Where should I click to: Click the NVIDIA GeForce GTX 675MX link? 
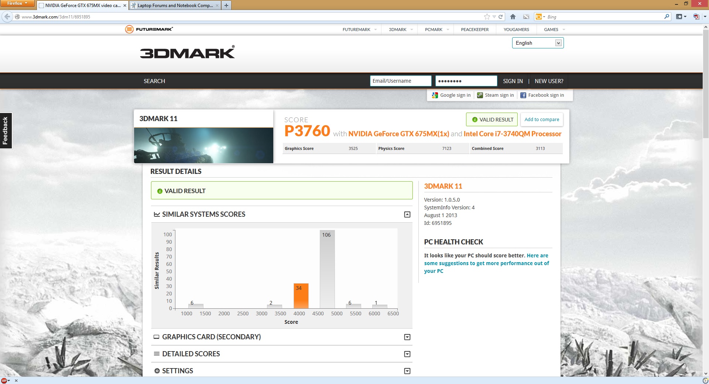click(399, 134)
